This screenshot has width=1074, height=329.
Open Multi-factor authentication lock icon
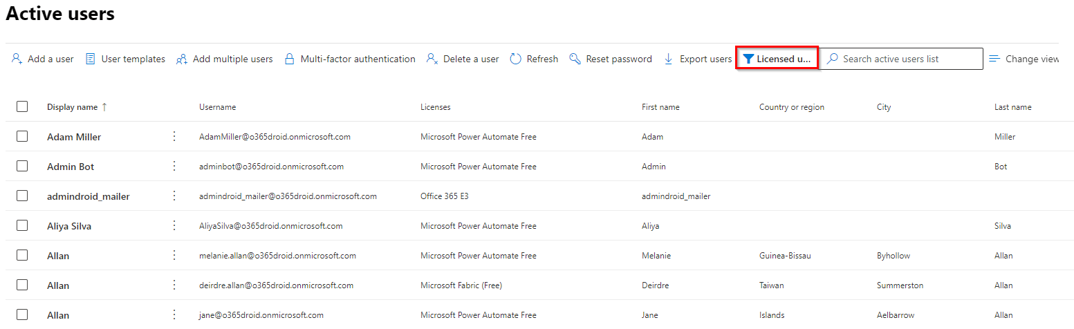[x=290, y=59]
